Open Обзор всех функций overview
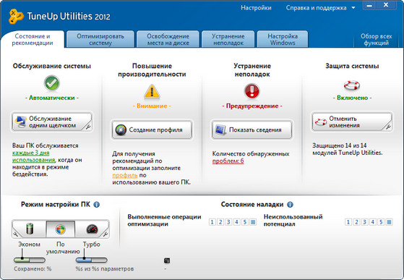Screen dimensions: 404x280 [x=376, y=40]
